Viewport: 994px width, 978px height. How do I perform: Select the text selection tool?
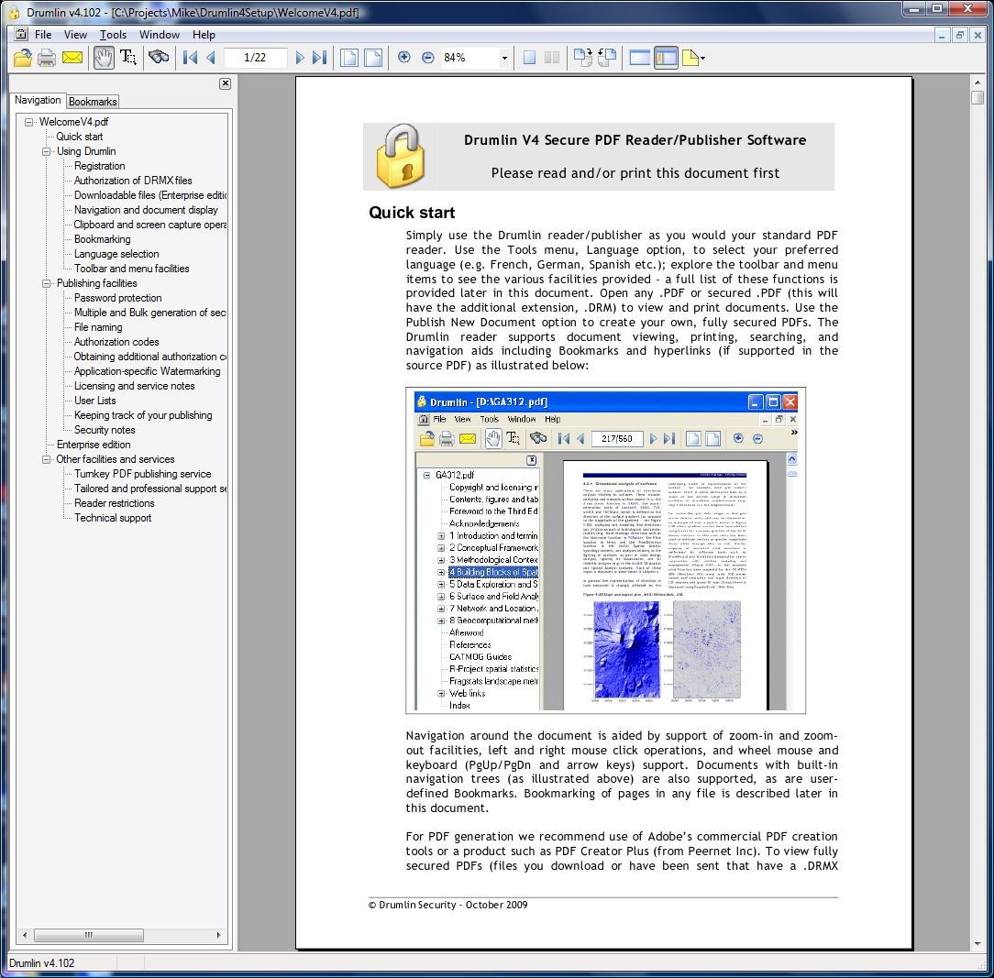(128, 58)
